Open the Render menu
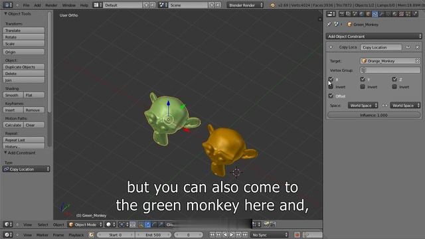425x239 pixels. coord(51,5)
